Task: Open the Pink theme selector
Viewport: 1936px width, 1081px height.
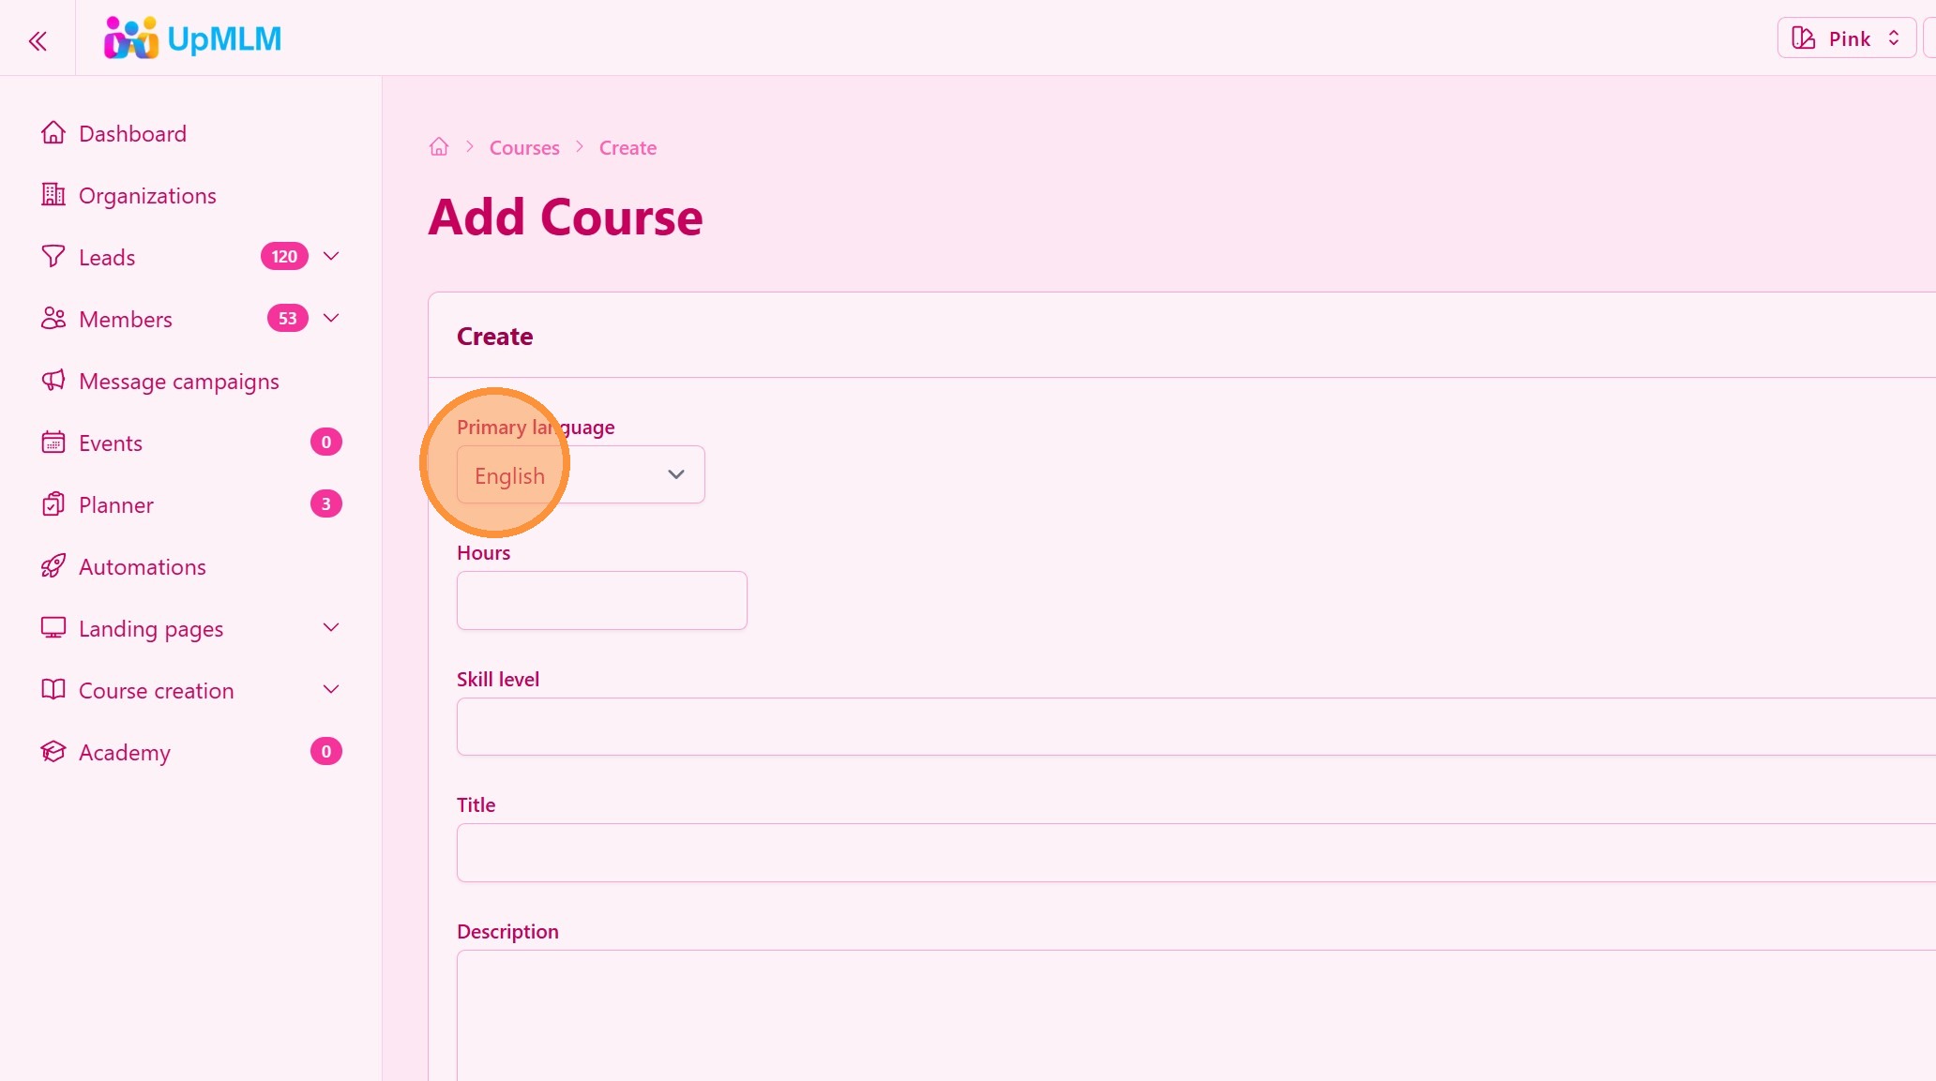Action: click(x=1846, y=38)
